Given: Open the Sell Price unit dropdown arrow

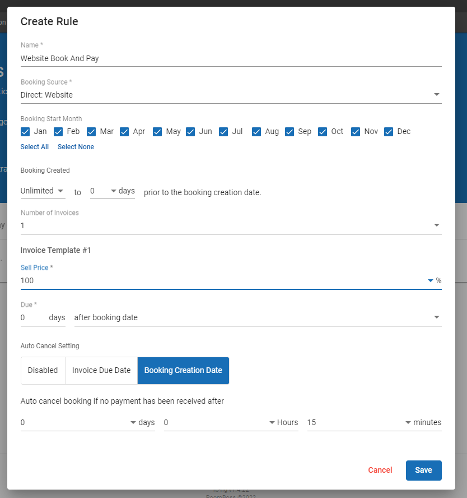Looking at the screenshot, I should point(430,280).
